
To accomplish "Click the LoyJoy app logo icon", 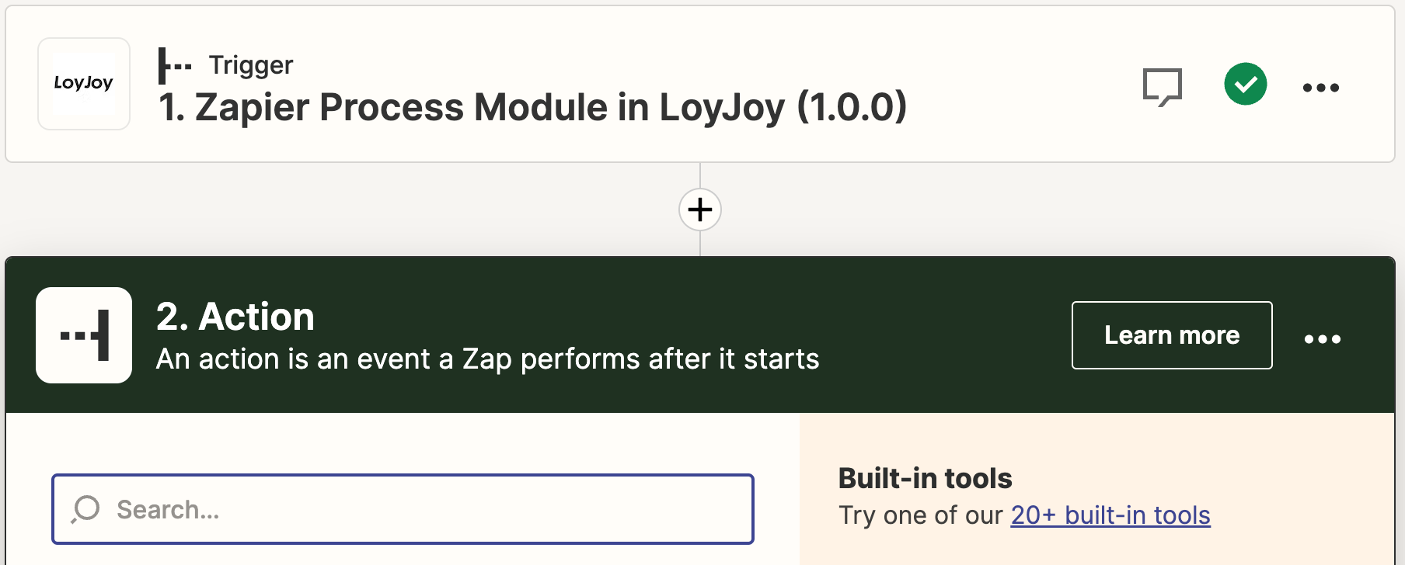I will point(84,83).
